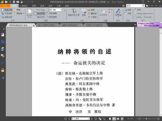The image size is (162, 121).
Task: Go to the first page in status bar
Action: (65, 119)
